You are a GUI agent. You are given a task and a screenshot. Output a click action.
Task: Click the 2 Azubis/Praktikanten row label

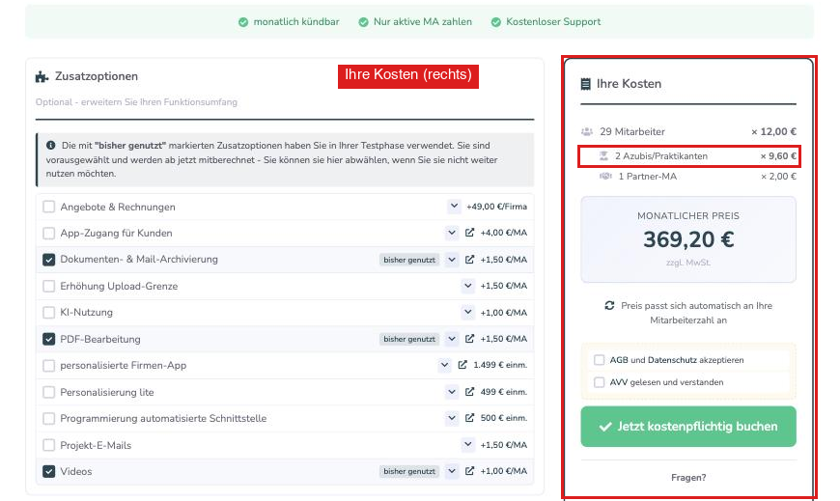coord(661,156)
